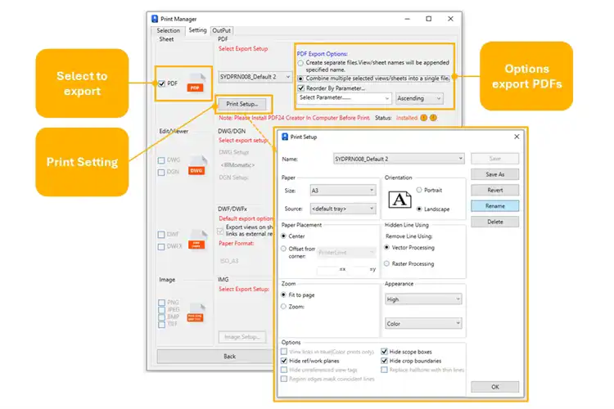Click the Print Setup dialog title icon
This screenshot has height=409, width=614.
[x=284, y=137]
